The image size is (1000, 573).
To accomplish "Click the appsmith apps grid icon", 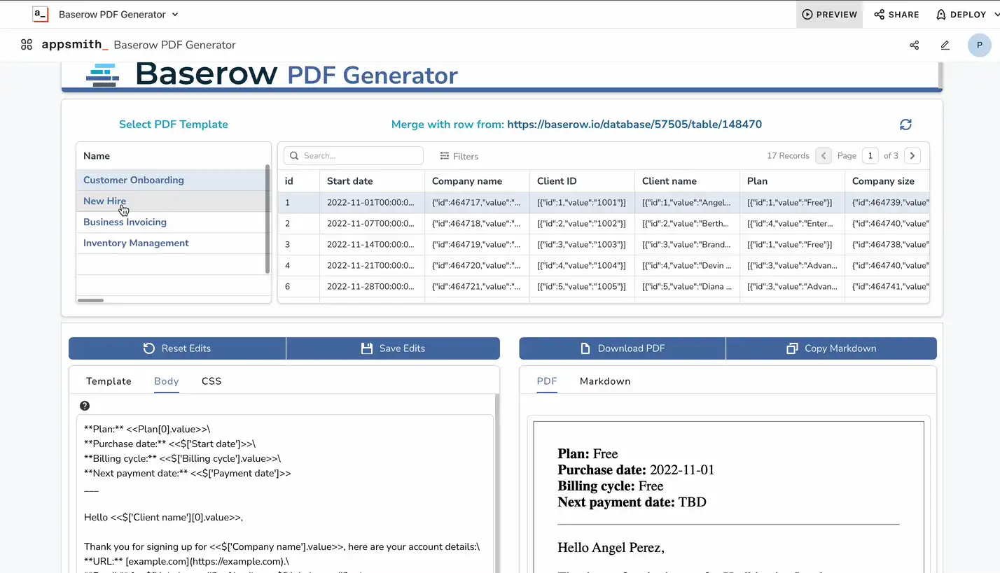I will pyautogui.click(x=27, y=45).
